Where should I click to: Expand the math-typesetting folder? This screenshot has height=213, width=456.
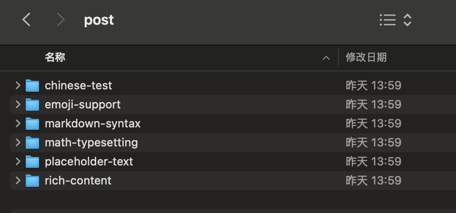[x=18, y=143]
